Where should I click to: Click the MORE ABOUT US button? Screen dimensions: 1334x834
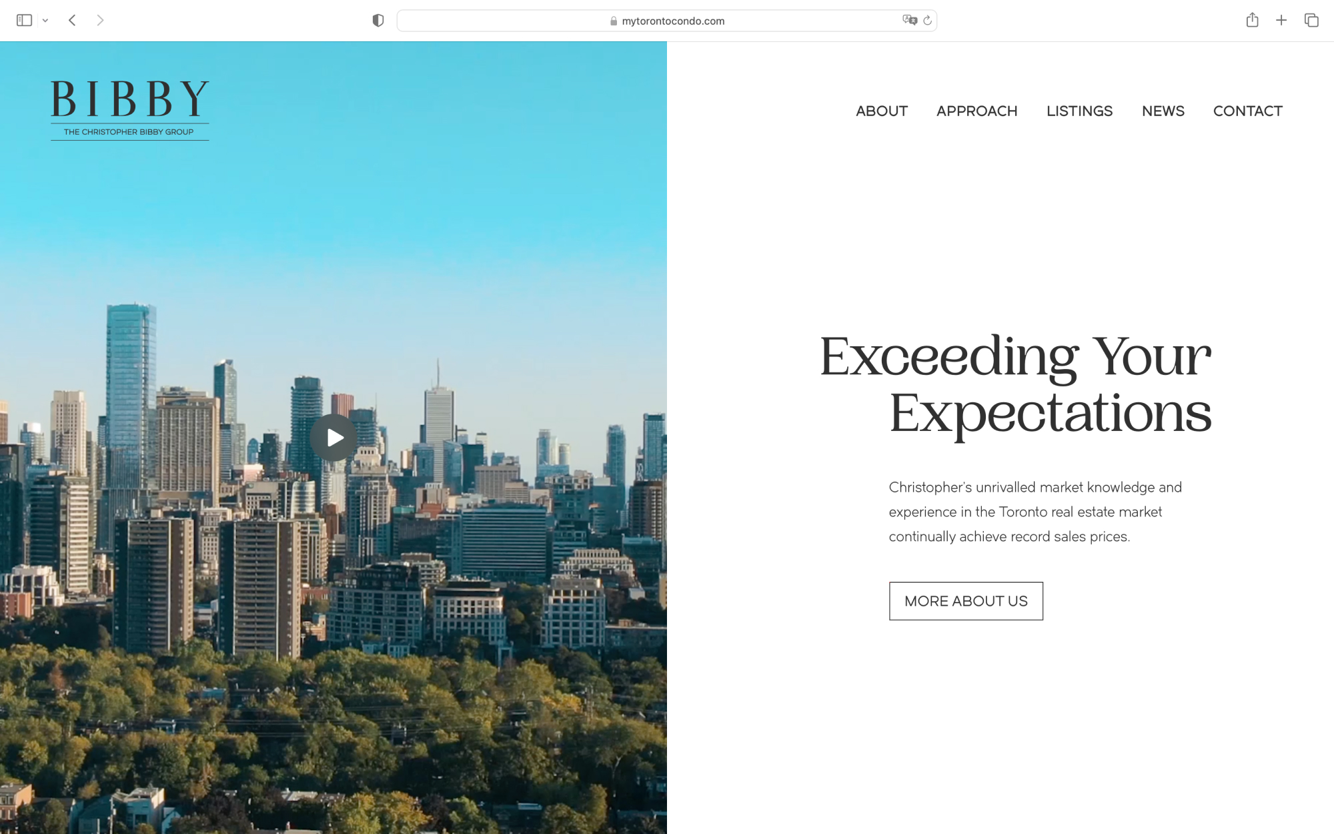[965, 600]
